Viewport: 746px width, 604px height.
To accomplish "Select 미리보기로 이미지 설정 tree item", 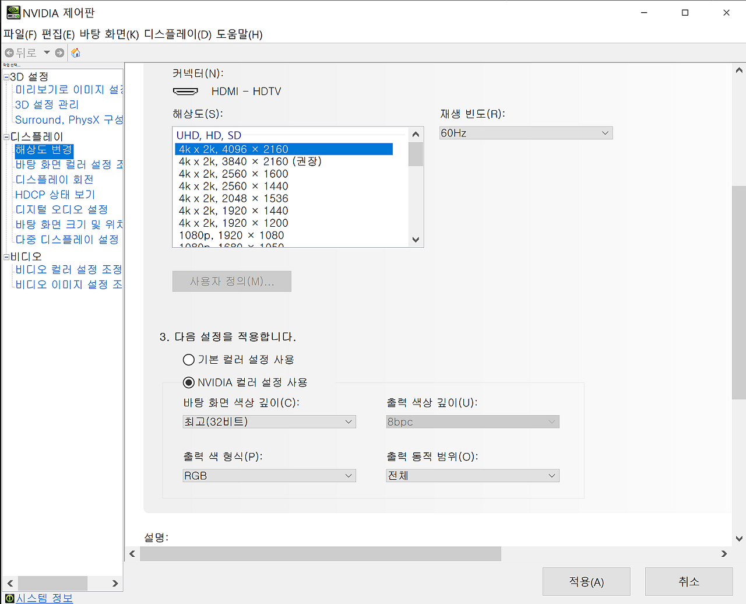I will 69,90.
